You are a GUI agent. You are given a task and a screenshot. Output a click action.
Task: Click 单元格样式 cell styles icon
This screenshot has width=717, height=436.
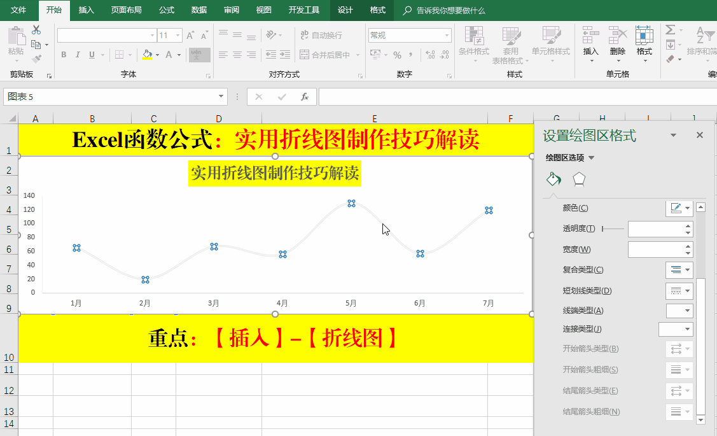[551, 36]
